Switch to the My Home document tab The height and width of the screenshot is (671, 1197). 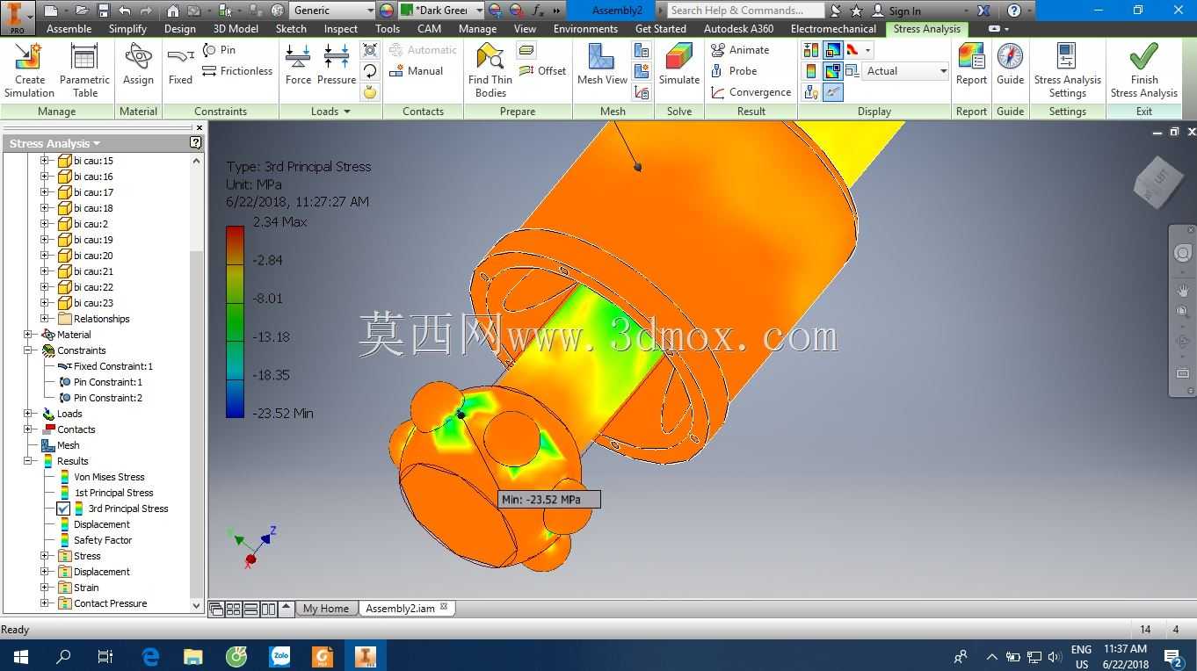[325, 608]
